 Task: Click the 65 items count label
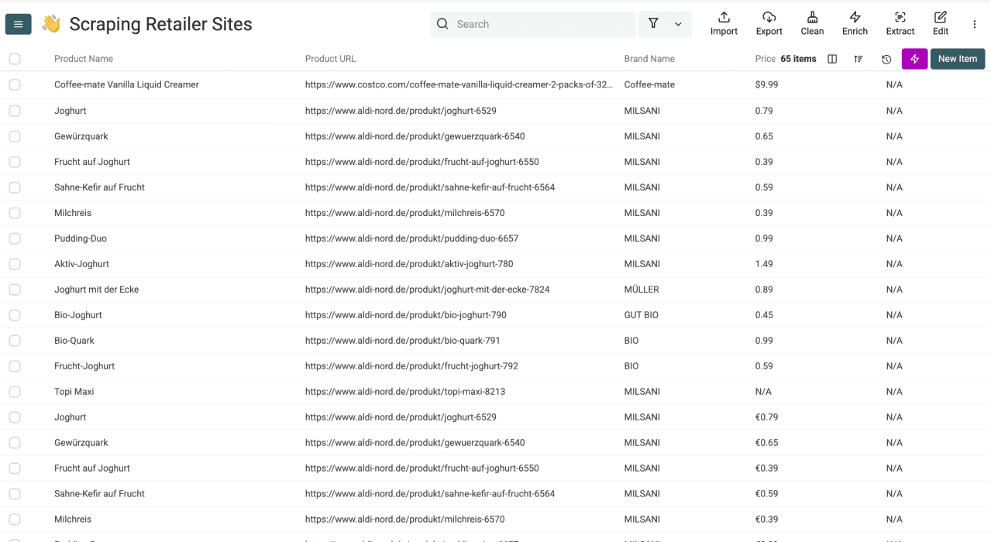tap(798, 59)
